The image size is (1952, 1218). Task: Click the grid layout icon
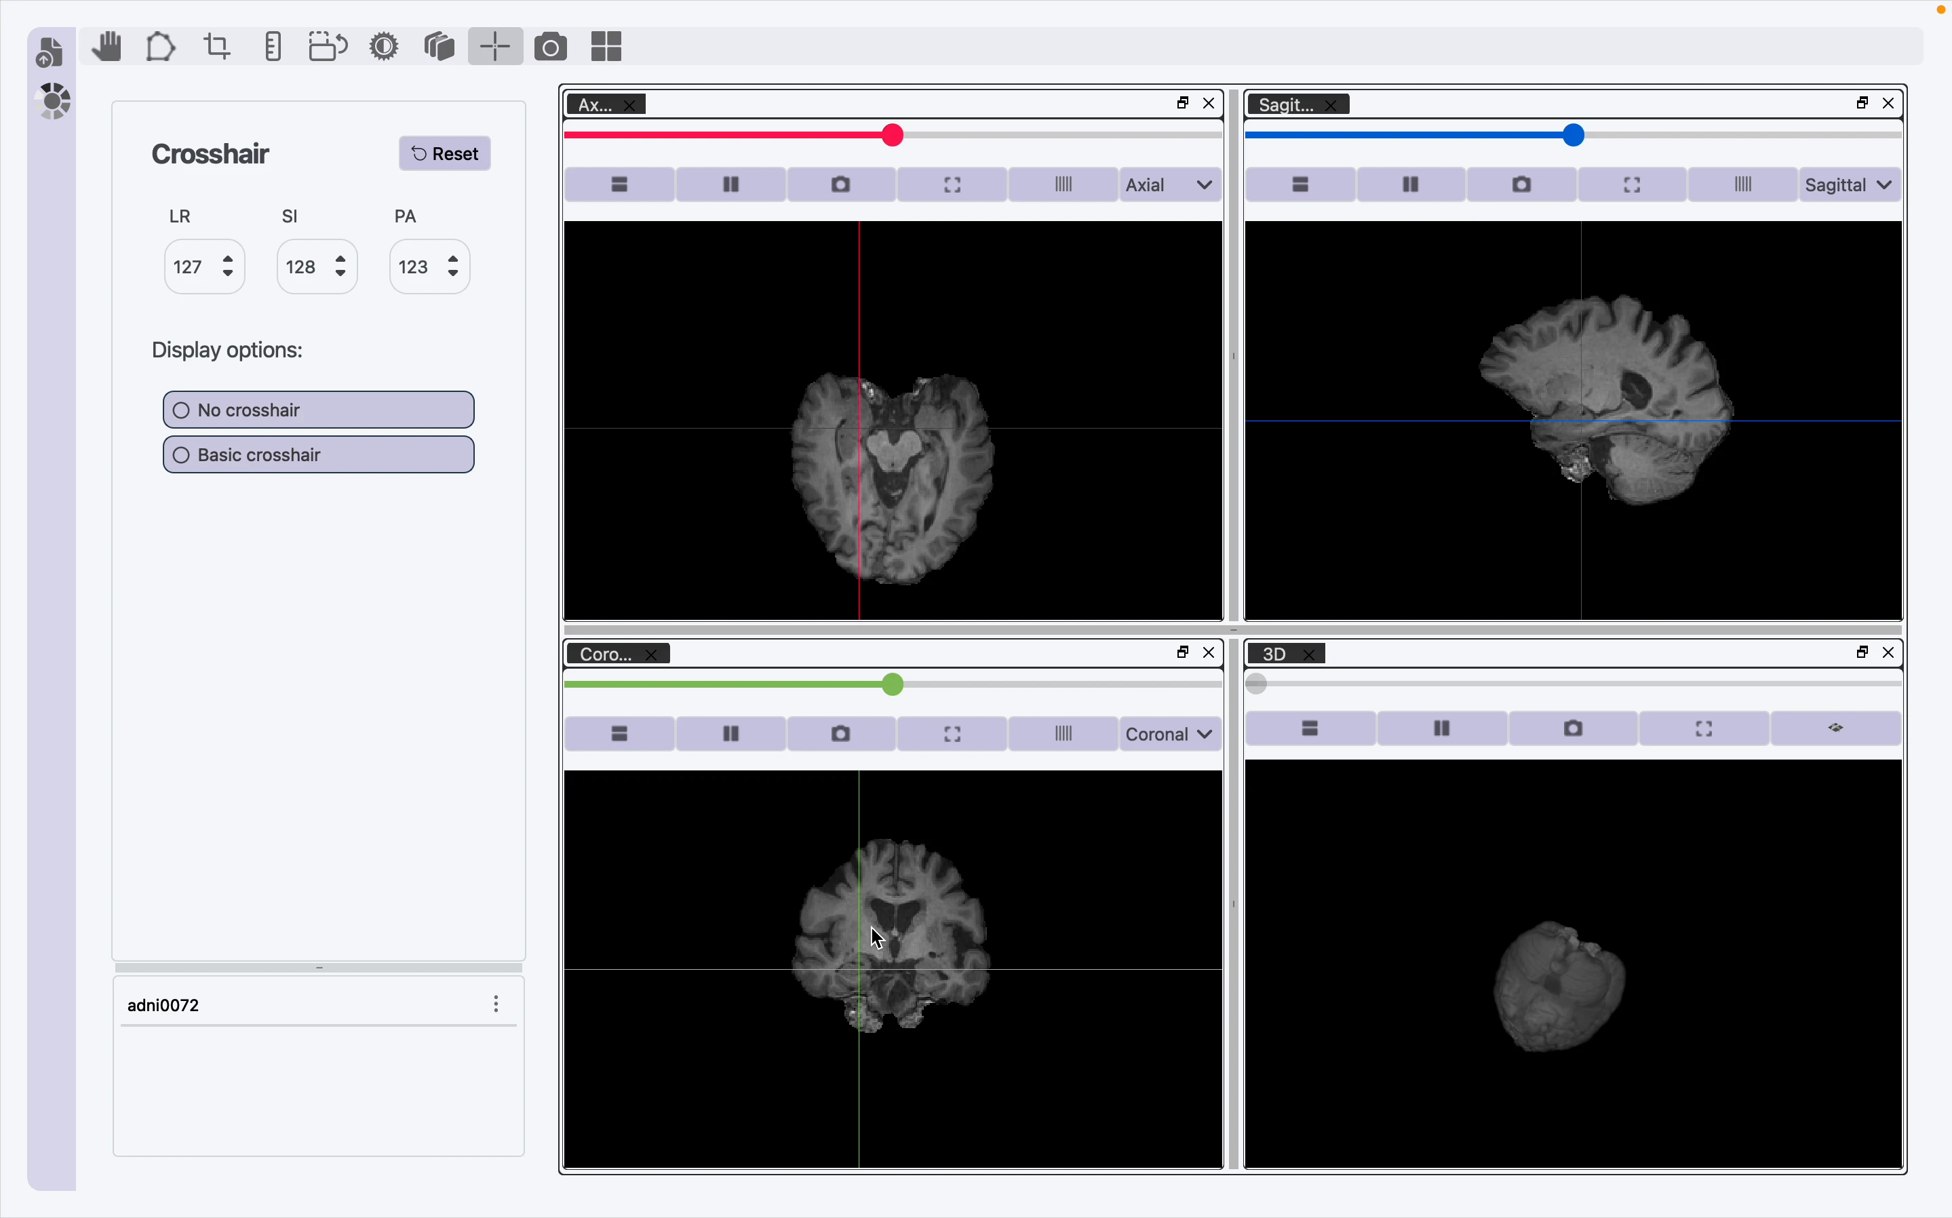[606, 47]
